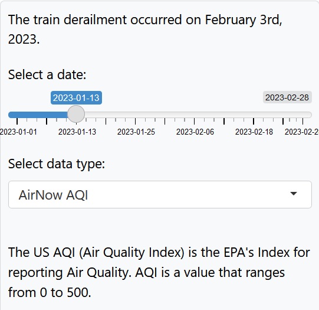Click the gray 2023-02-28 max date label
This screenshot has height=310, width=319.
point(287,97)
